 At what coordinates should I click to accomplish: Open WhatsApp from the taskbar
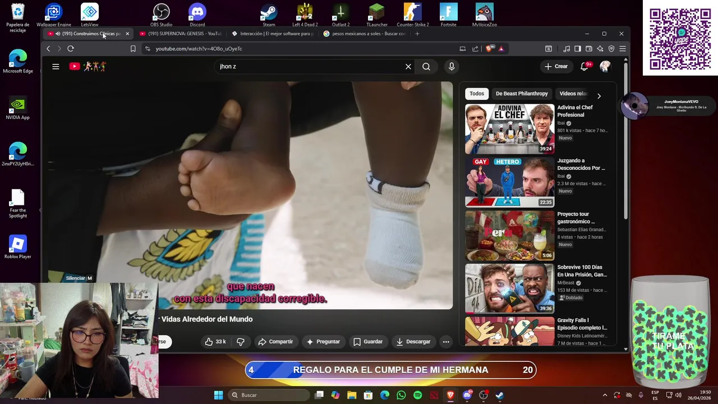tap(401, 395)
